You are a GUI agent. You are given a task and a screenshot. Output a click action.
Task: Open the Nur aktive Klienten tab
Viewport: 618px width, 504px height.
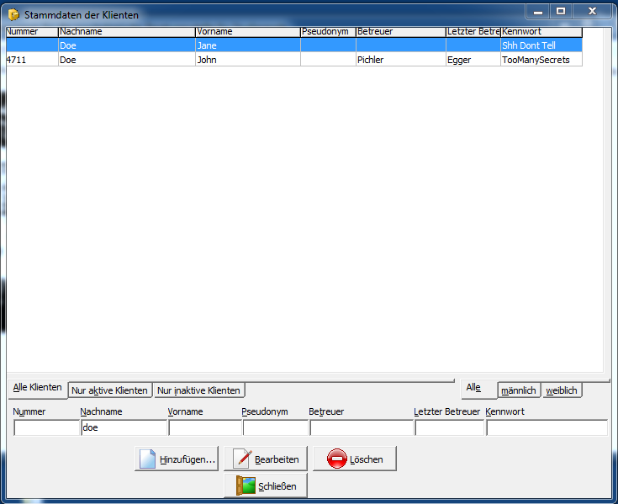click(x=110, y=390)
